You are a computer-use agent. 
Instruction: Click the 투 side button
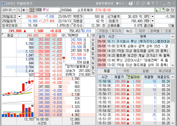[93, 49]
